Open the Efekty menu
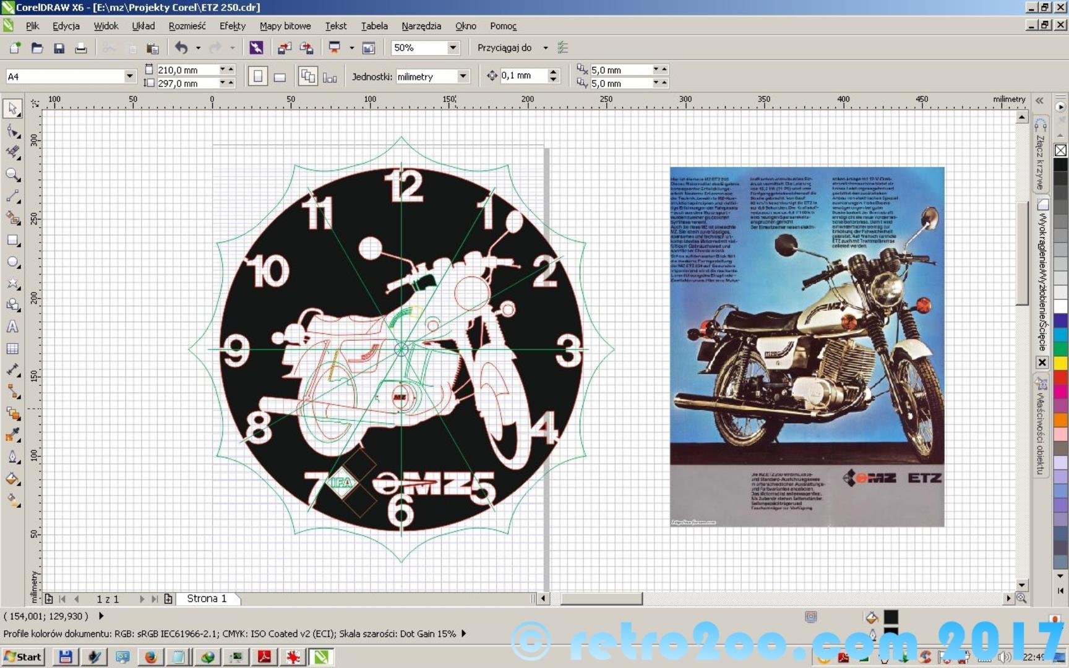Viewport: 1069px width, 668px height. pyautogui.click(x=232, y=26)
